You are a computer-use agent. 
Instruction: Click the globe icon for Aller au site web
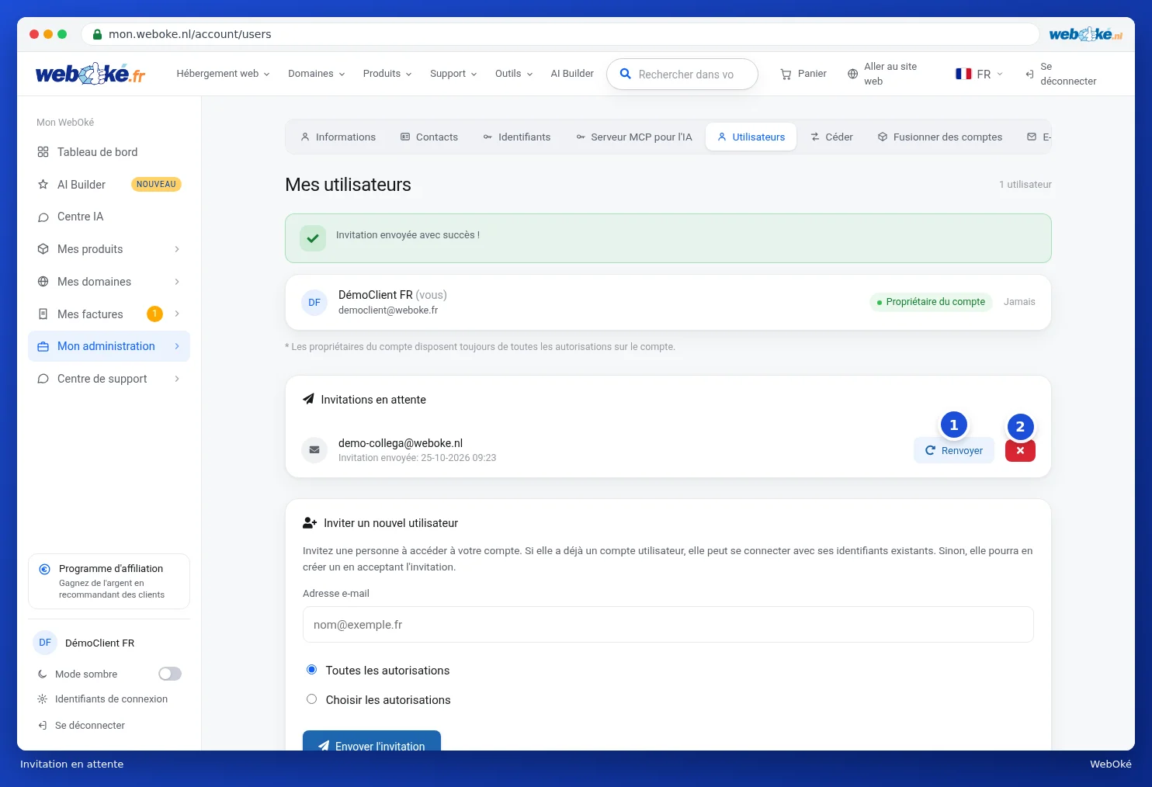(x=852, y=75)
